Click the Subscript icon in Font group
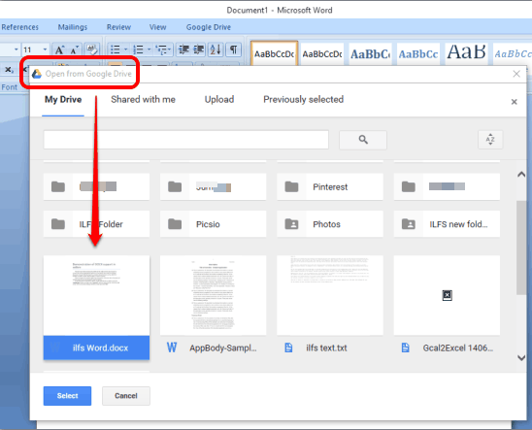This screenshot has height=430, width=532. 9,70
